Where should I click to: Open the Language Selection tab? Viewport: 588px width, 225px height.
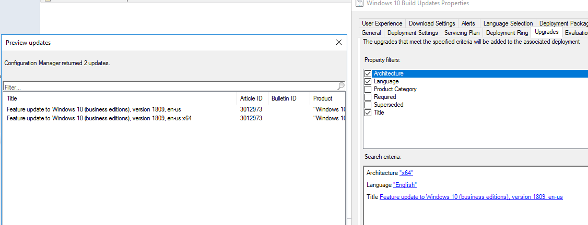[x=508, y=23]
